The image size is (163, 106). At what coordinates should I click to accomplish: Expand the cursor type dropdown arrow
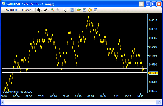click(x=68, y=10)
